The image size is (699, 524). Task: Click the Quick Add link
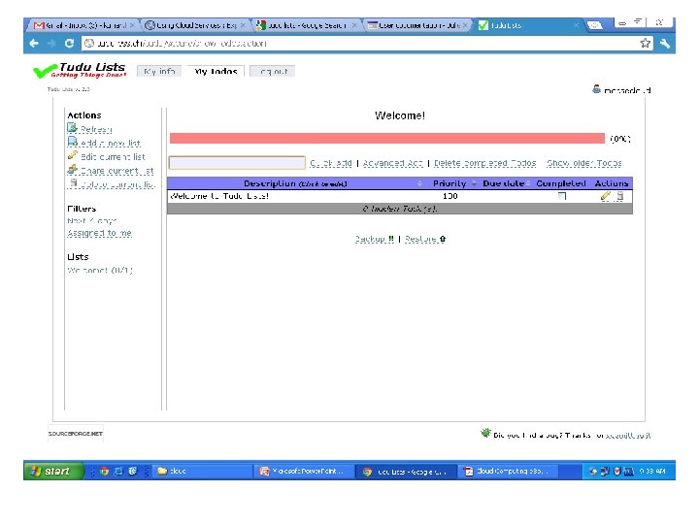pyautogui.click(x=331, y=163)
